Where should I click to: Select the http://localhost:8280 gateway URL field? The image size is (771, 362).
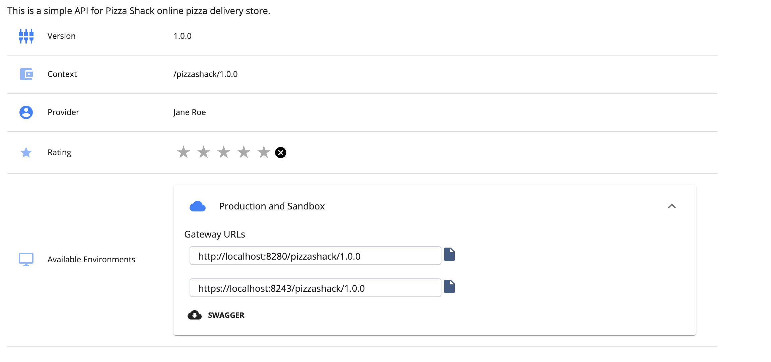pos(315,255)
